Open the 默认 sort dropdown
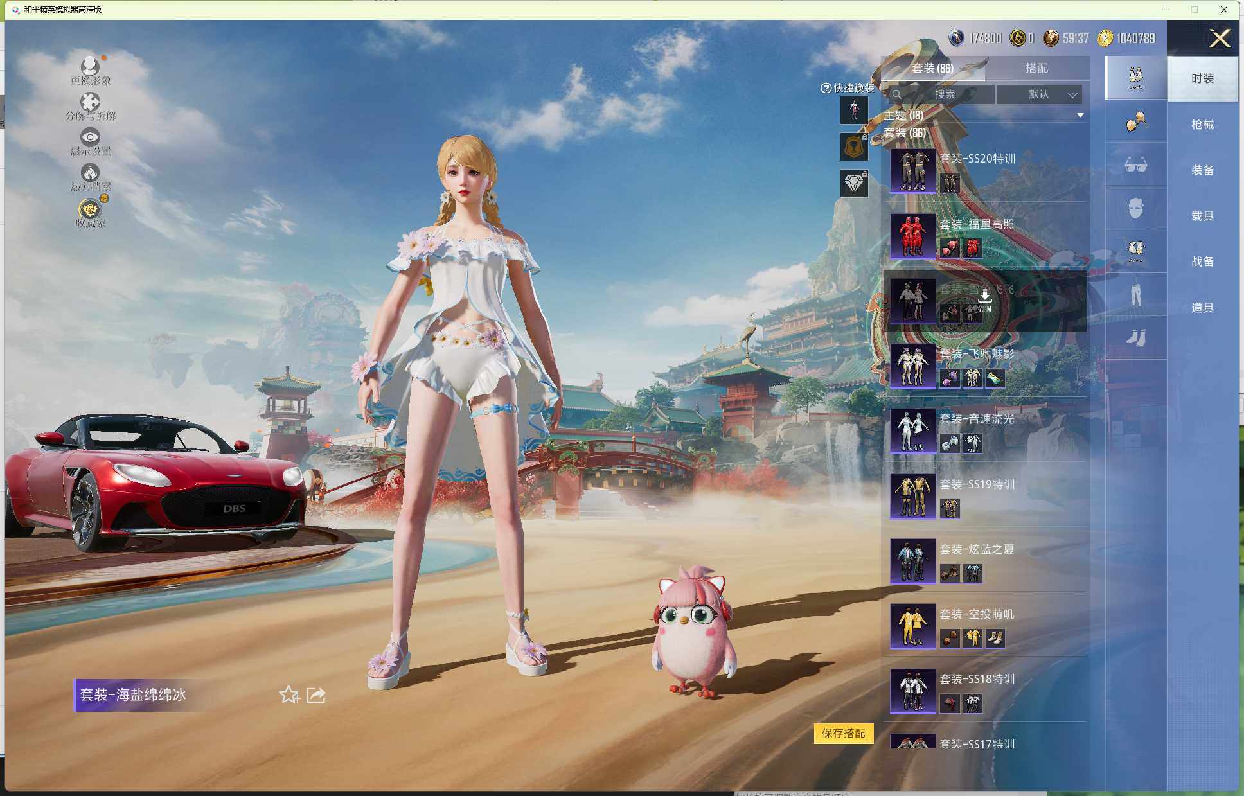This screenshot has height=796, width=1244. (x=1040, y=94)
